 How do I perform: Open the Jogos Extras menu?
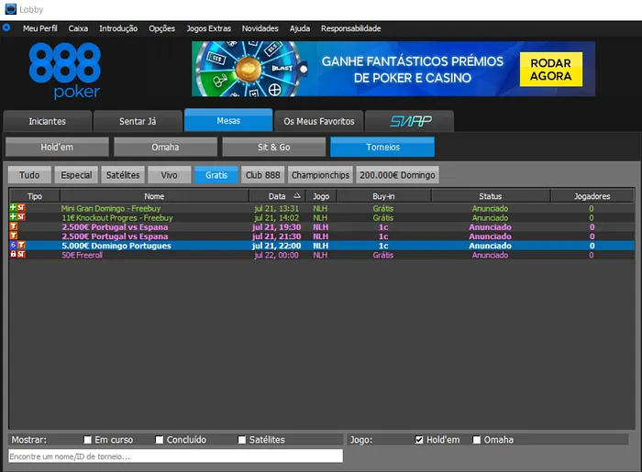pos(208,28)
